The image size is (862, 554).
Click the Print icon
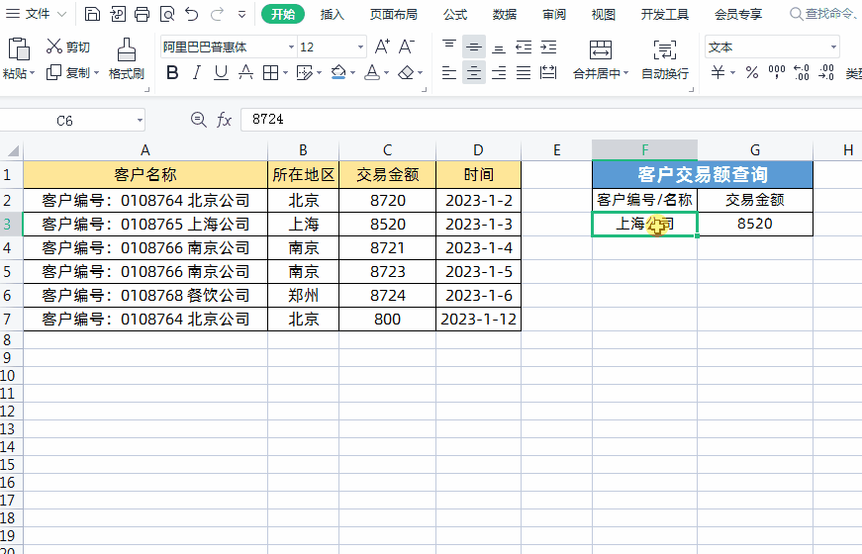coord(143,14)
